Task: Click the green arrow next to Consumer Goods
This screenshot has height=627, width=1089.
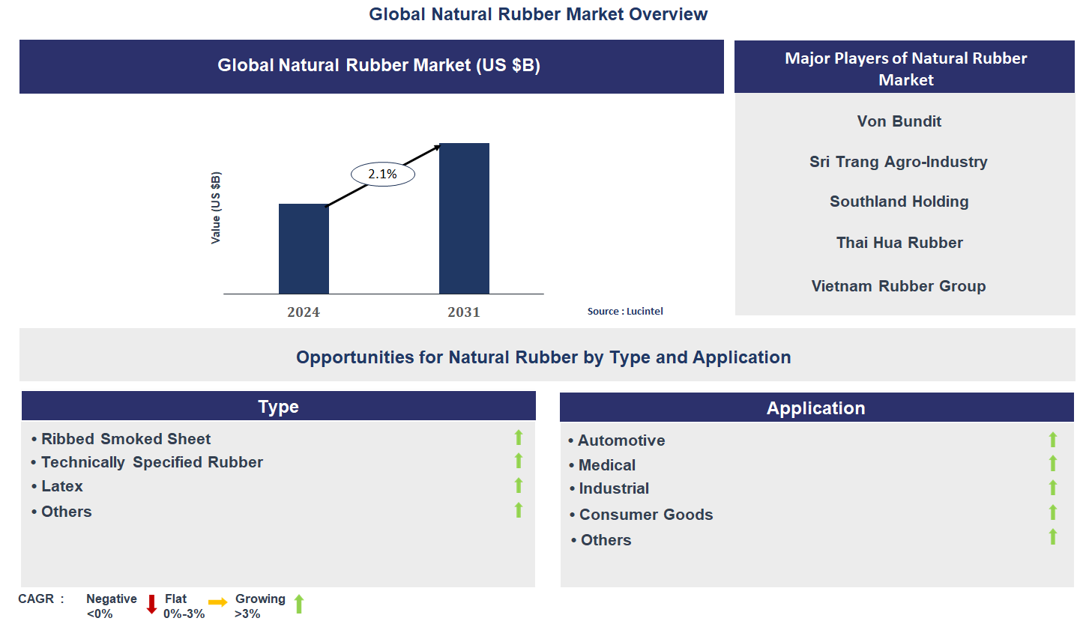Action: 1054,513
